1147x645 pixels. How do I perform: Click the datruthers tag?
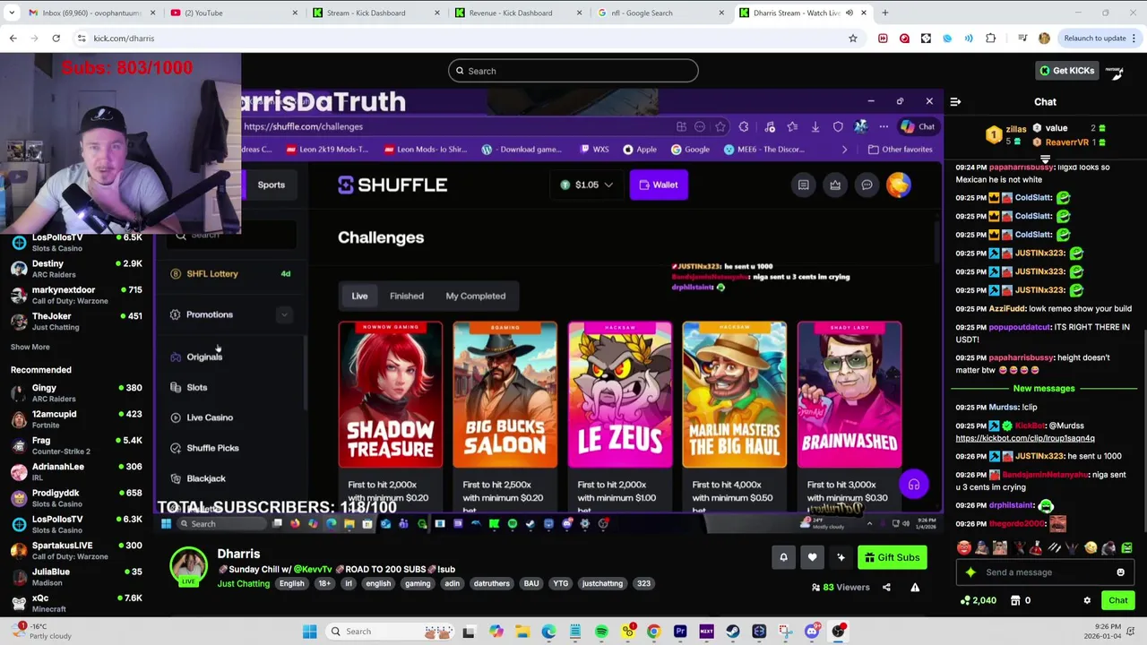click(x=491, y=583)
